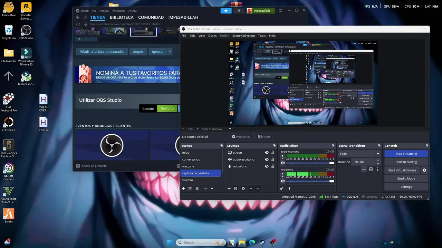
Task: Click Steam announcements megaphone icon
Action: (x=226, y=11)
